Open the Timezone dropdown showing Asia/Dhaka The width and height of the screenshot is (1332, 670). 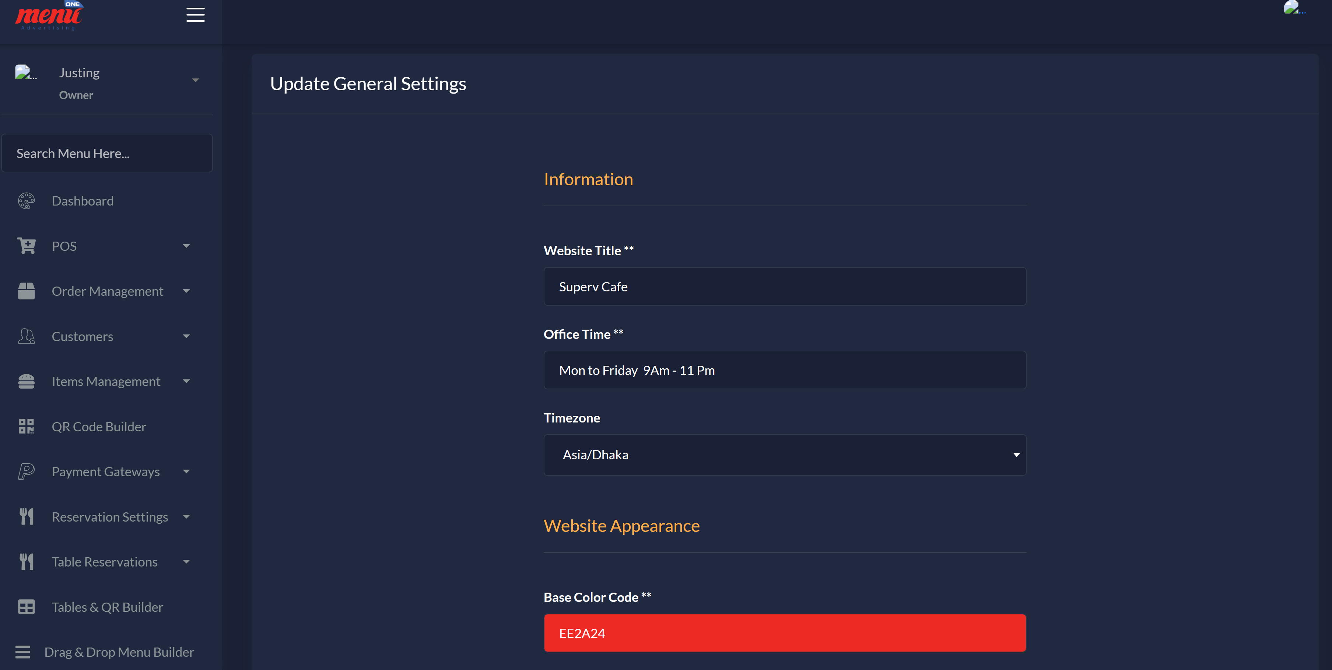coord(784,455)
